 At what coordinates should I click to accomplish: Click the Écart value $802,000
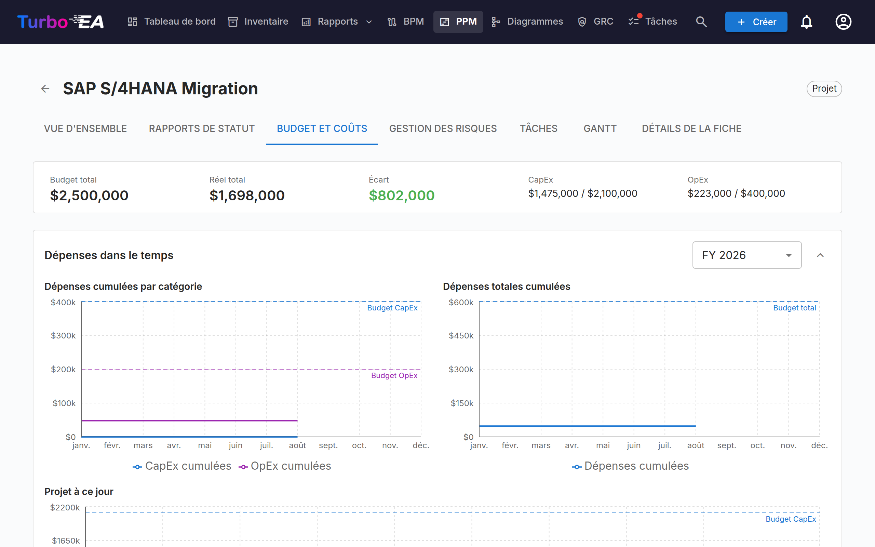click(401, 196)
